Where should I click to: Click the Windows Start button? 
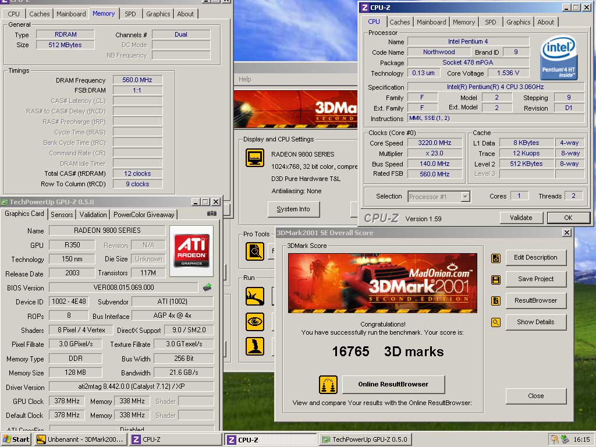click(16, 439)
